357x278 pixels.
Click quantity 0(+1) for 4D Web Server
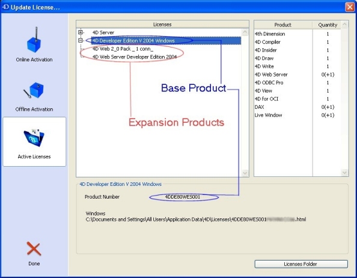[328, 75]
